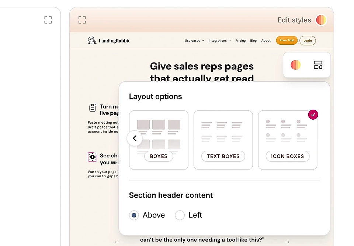354x246 pixels.
Task: Open the Integrations dropdown
Action: click(x=219, y=41)
